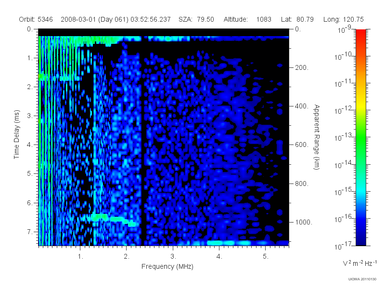Click the '10^-13' colorbar label
The width and height of the screenshot is (385, 289).
pos(343,138)
